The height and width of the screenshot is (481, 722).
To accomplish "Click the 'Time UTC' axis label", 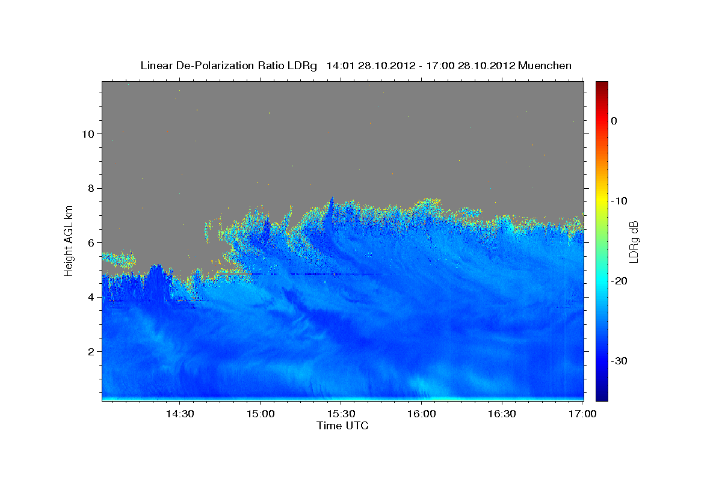I will (342, 426).
